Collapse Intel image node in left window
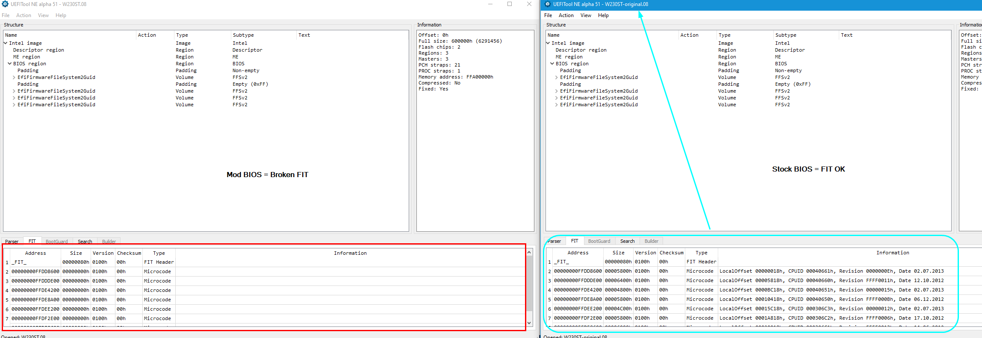The image size is (982, 338). coord(6,43)
